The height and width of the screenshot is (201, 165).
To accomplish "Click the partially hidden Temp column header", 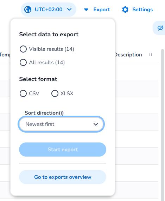I will 5,55.
